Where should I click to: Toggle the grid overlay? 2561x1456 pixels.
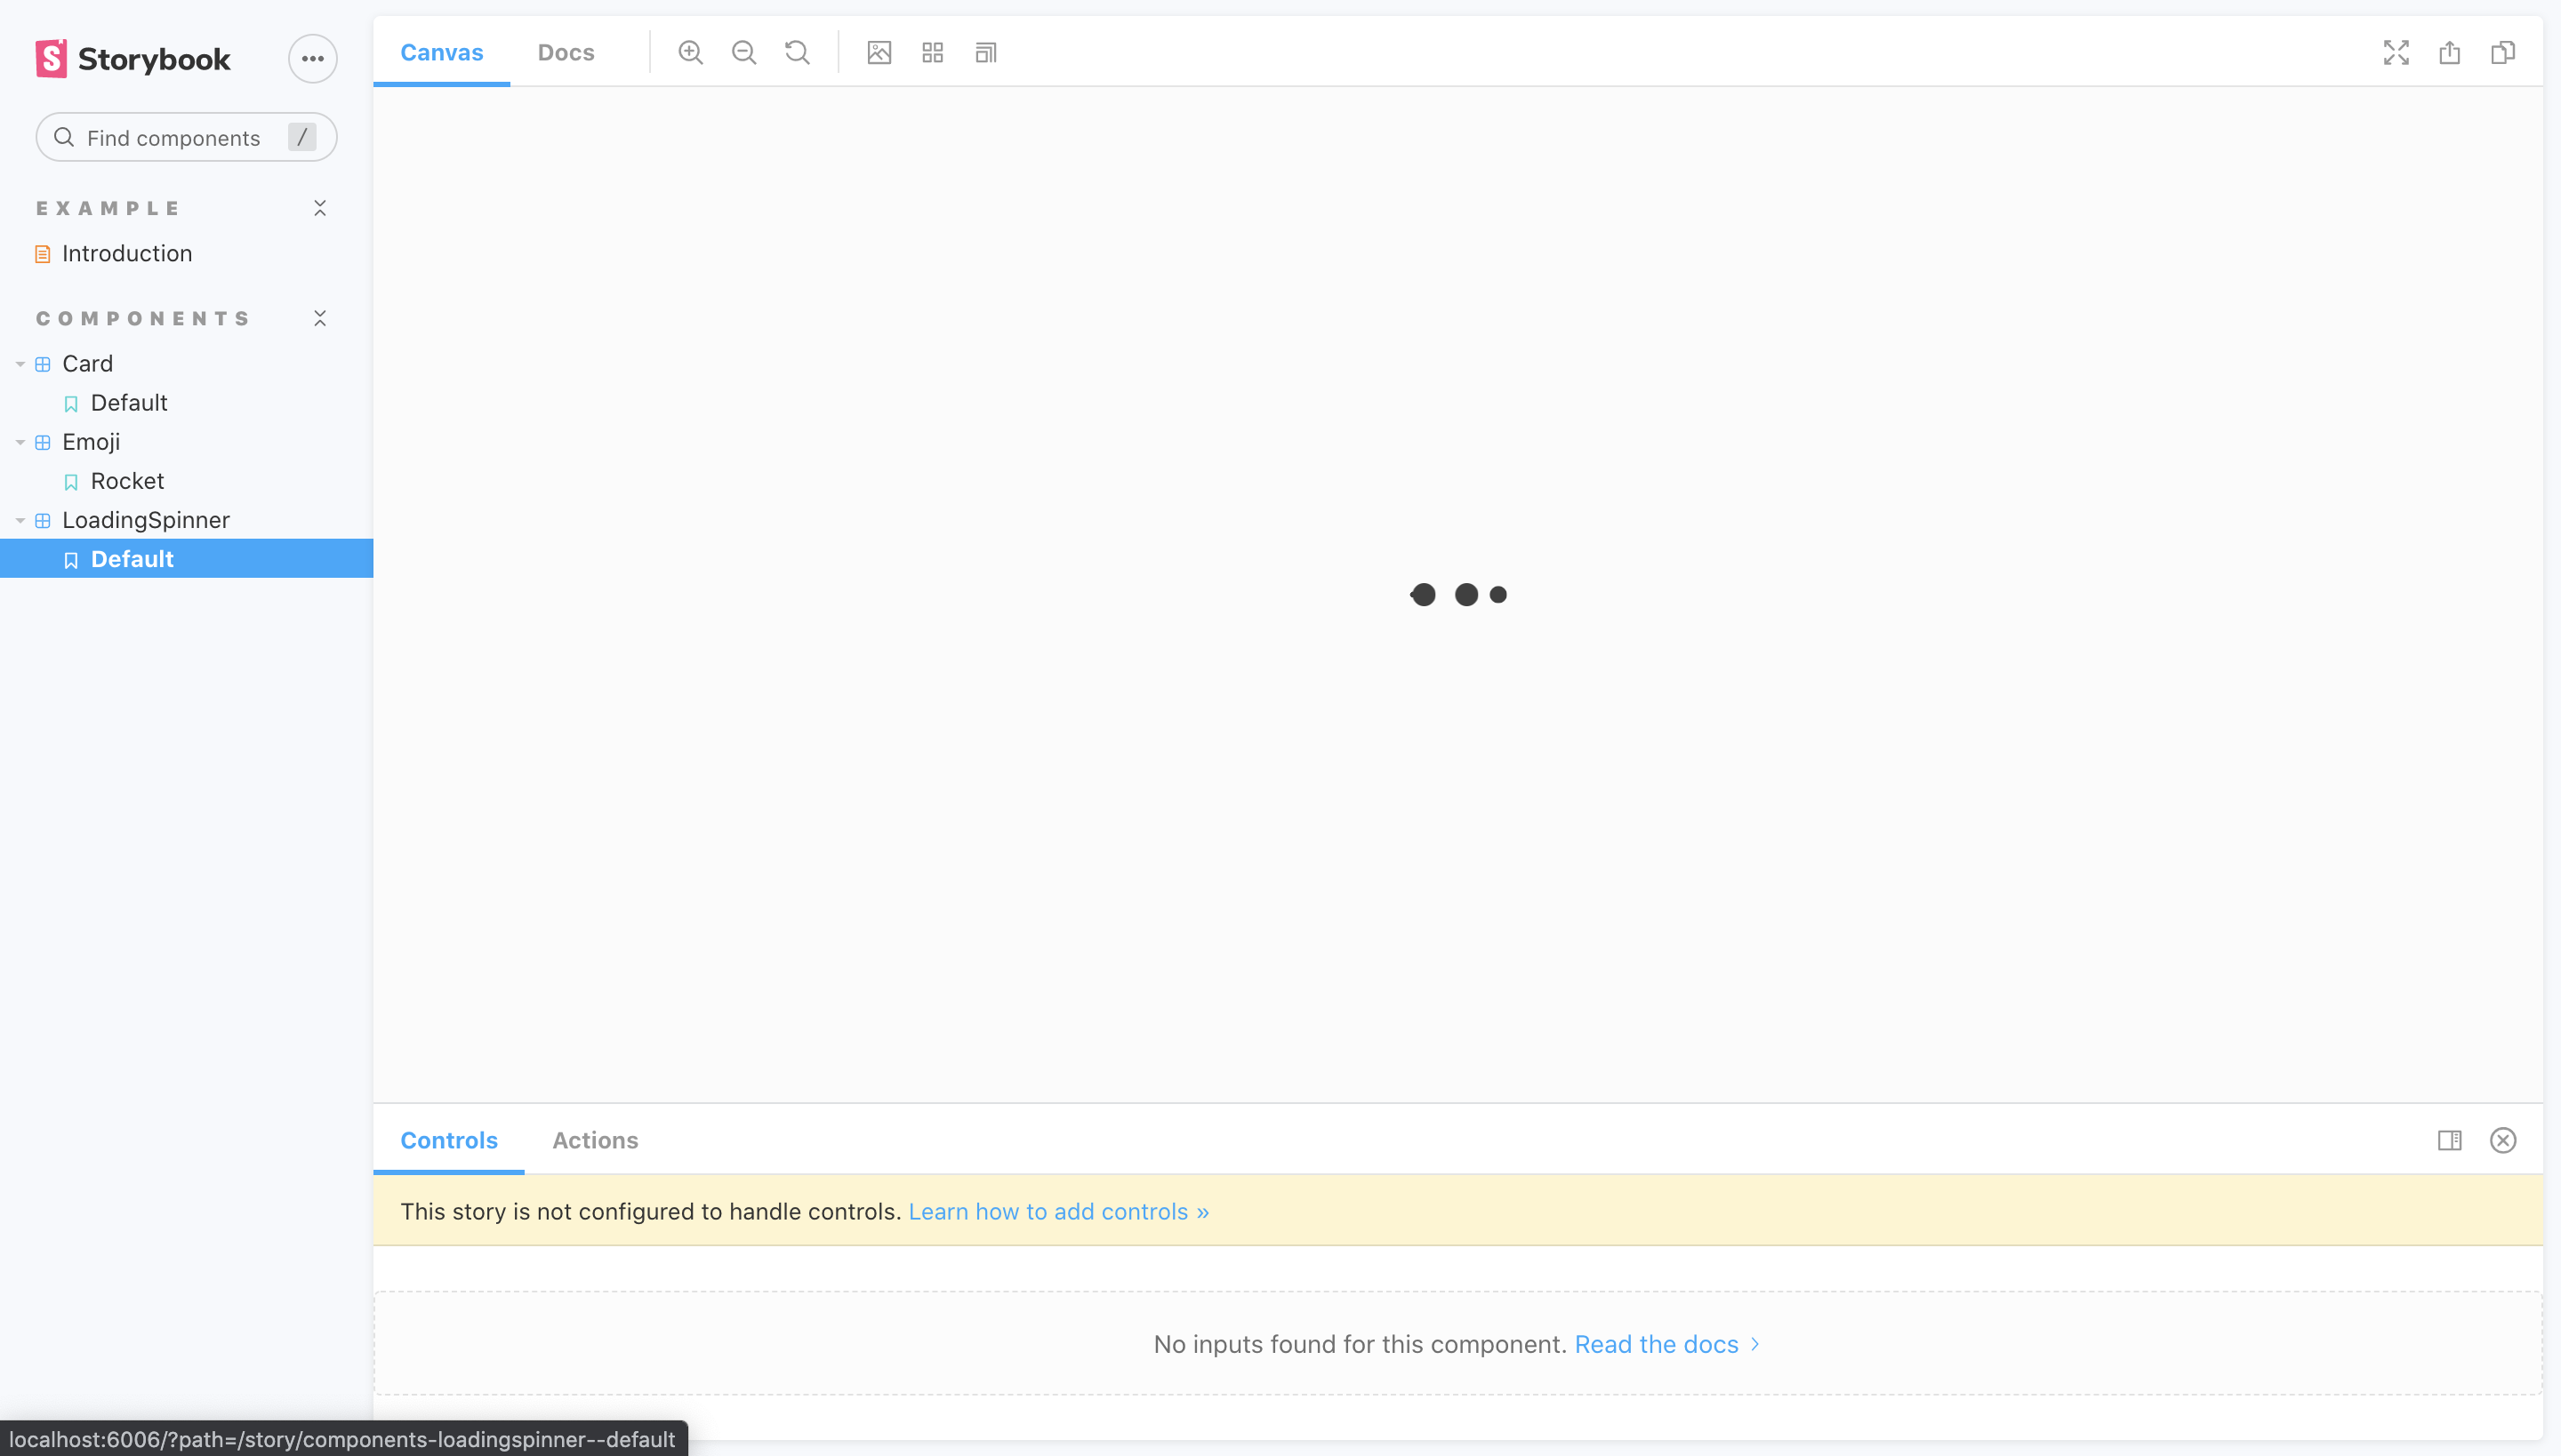(932, 53)
